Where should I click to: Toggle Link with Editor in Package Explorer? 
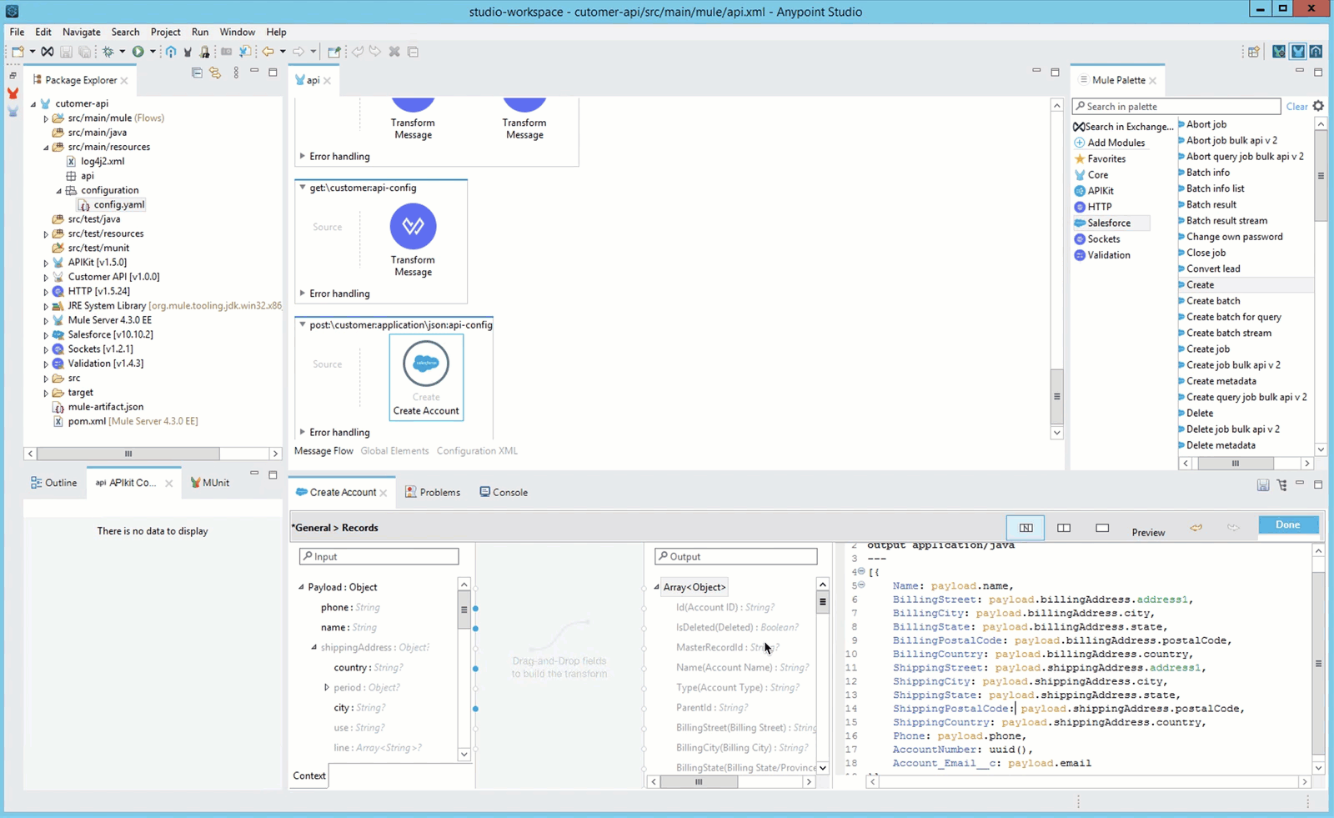tap(215, 73)
